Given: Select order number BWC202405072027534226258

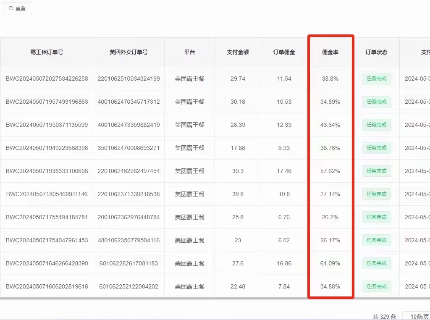Looking at the screenshot, I should pos(47,79).
